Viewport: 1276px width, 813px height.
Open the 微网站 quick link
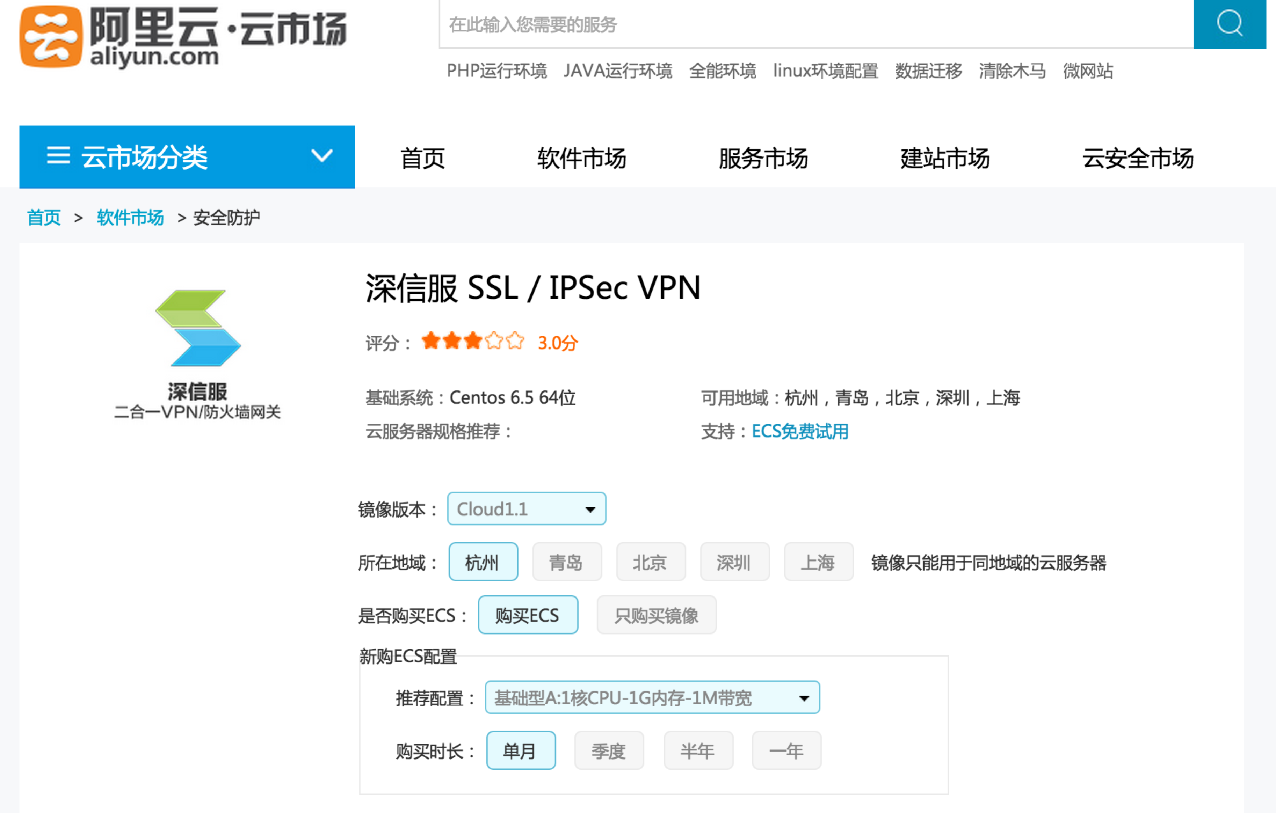point(1088,71)
